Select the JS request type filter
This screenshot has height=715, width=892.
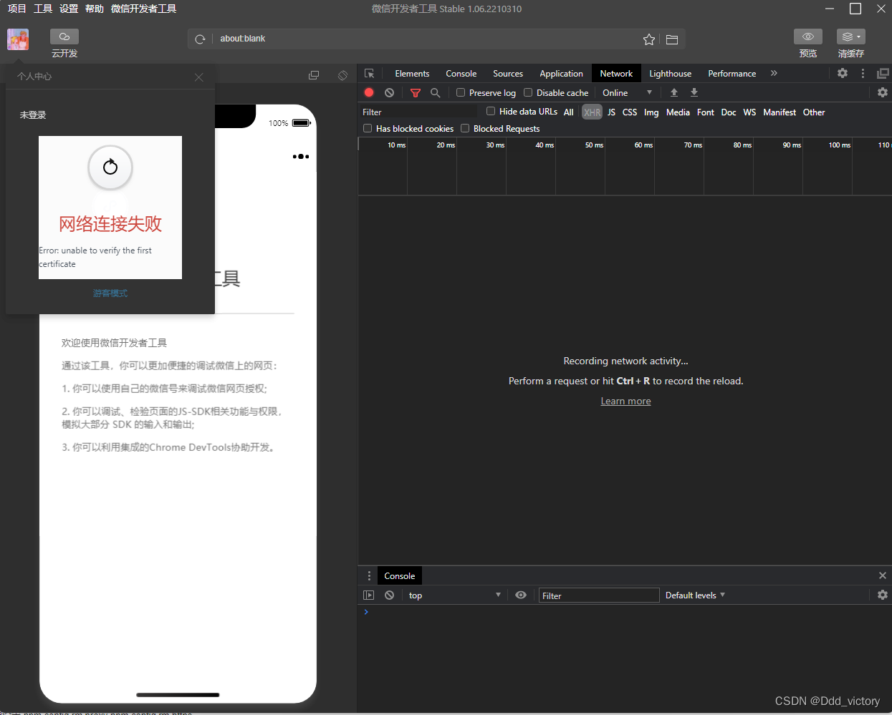(x=611, y=112)
